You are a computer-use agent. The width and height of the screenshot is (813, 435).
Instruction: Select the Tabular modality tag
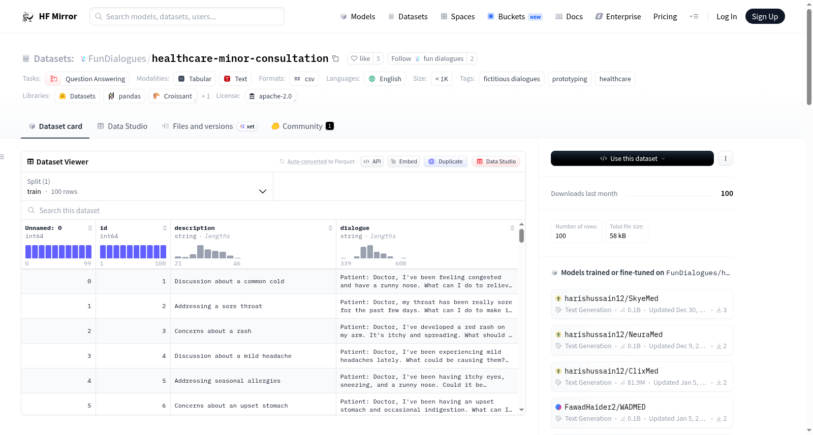(x=195, y=79)
